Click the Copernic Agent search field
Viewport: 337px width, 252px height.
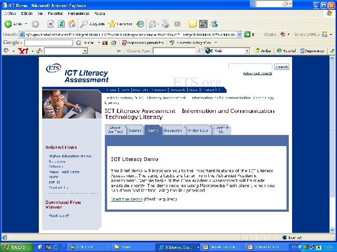click(174, 51)
